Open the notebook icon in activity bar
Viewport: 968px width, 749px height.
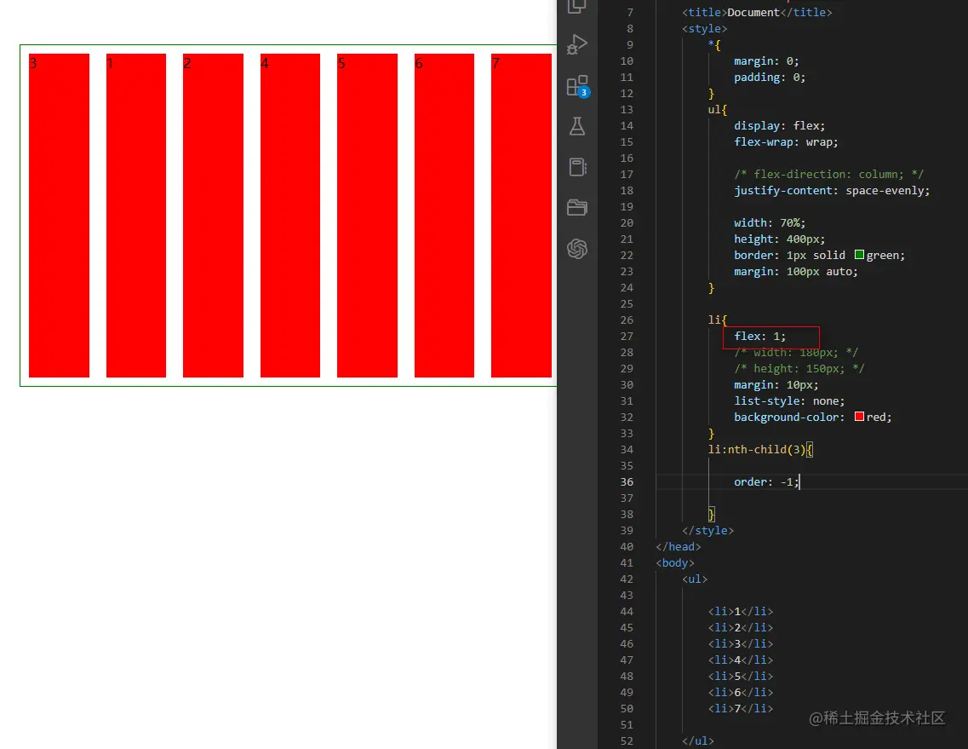click(x=577, y=167)
